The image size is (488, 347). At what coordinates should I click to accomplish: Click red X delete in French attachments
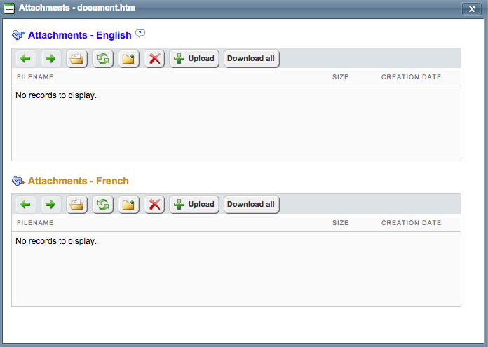coord(155,204)
